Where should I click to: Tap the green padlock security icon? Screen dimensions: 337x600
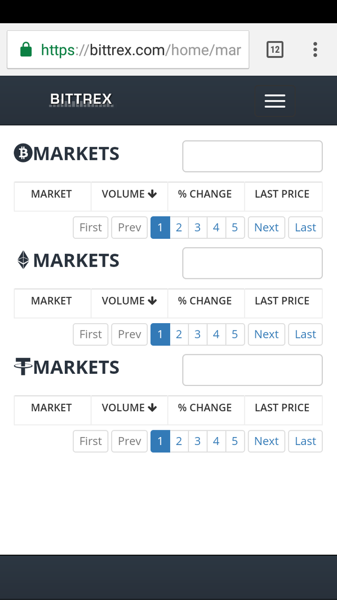(x=26, y=50)
